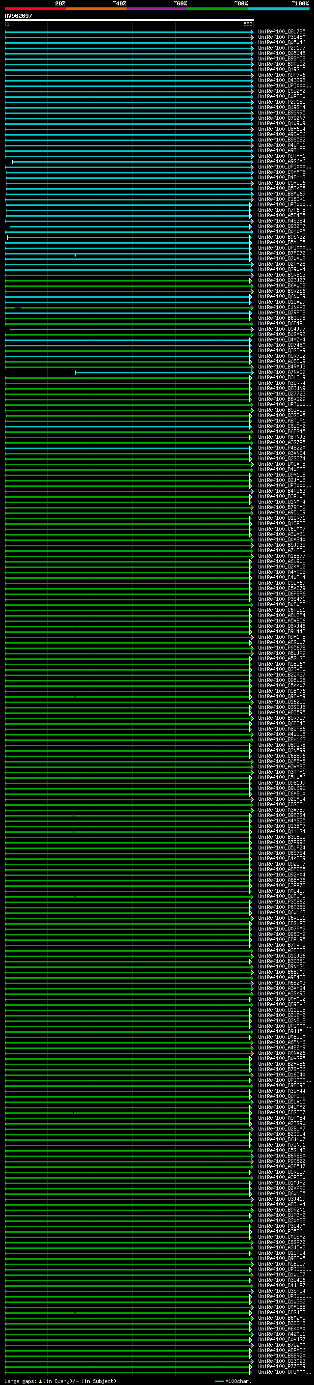
Task: Select the UniRef100_B4WFF8 label
Action: [x=282, y=469]
